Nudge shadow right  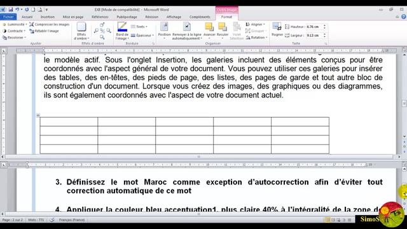[109, 31]
